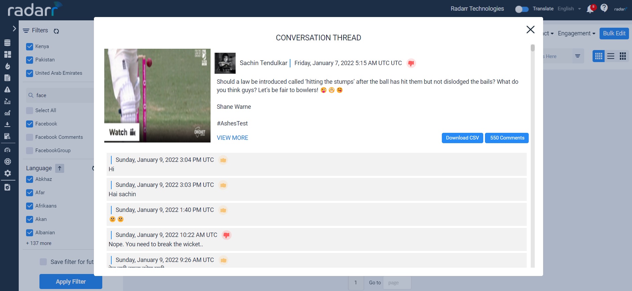The image size is (632, 291).
Task: Click sentiment icon on 'Hai sachin' comment
Action: click(x=223, y=185)
